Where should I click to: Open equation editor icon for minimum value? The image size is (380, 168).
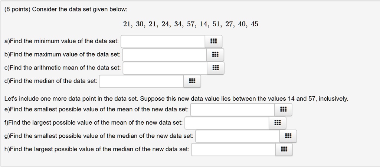[x=214, y=41]
